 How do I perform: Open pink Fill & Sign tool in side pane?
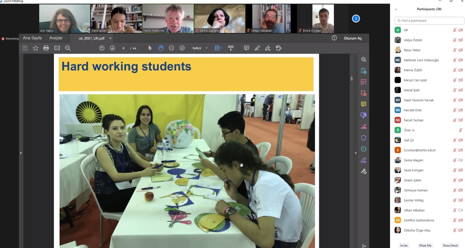tap(364, 126)
